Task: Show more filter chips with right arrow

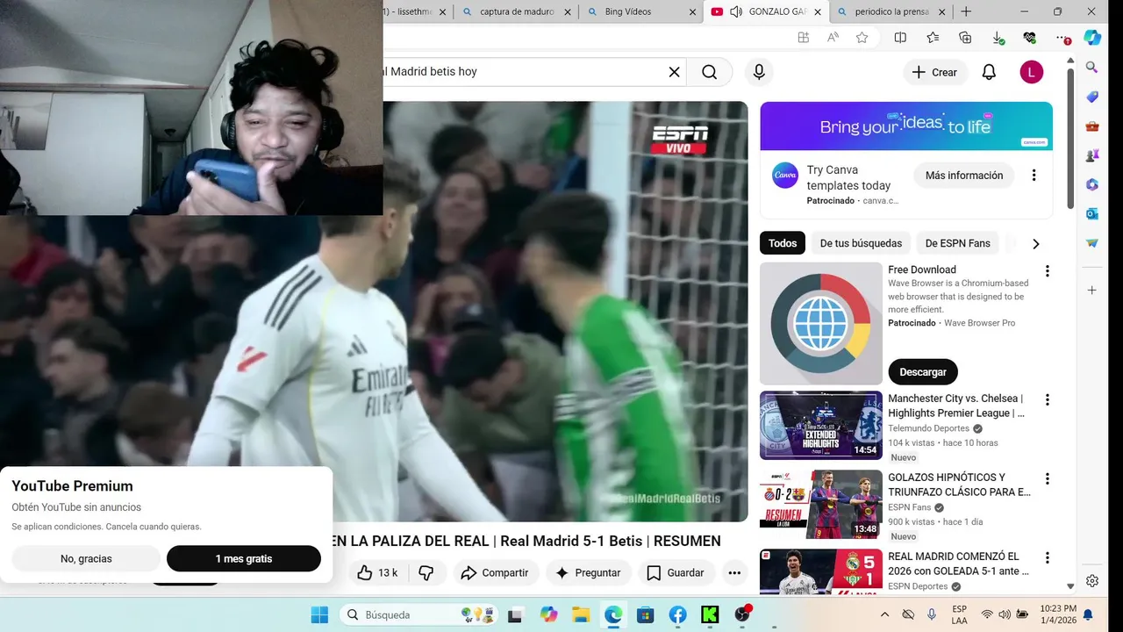Action: 1036,244
